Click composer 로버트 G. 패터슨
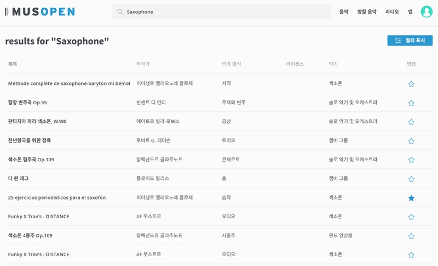The image size is (438, 266). click(153, 140)
